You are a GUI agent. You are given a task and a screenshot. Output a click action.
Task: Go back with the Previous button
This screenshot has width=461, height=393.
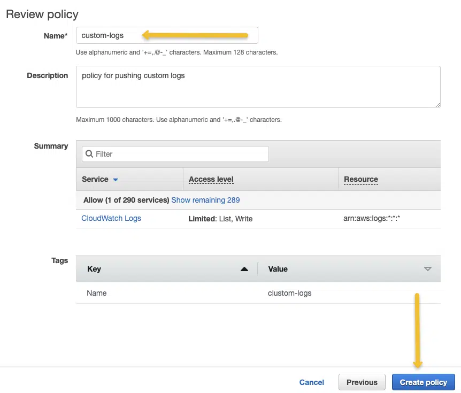362,382
